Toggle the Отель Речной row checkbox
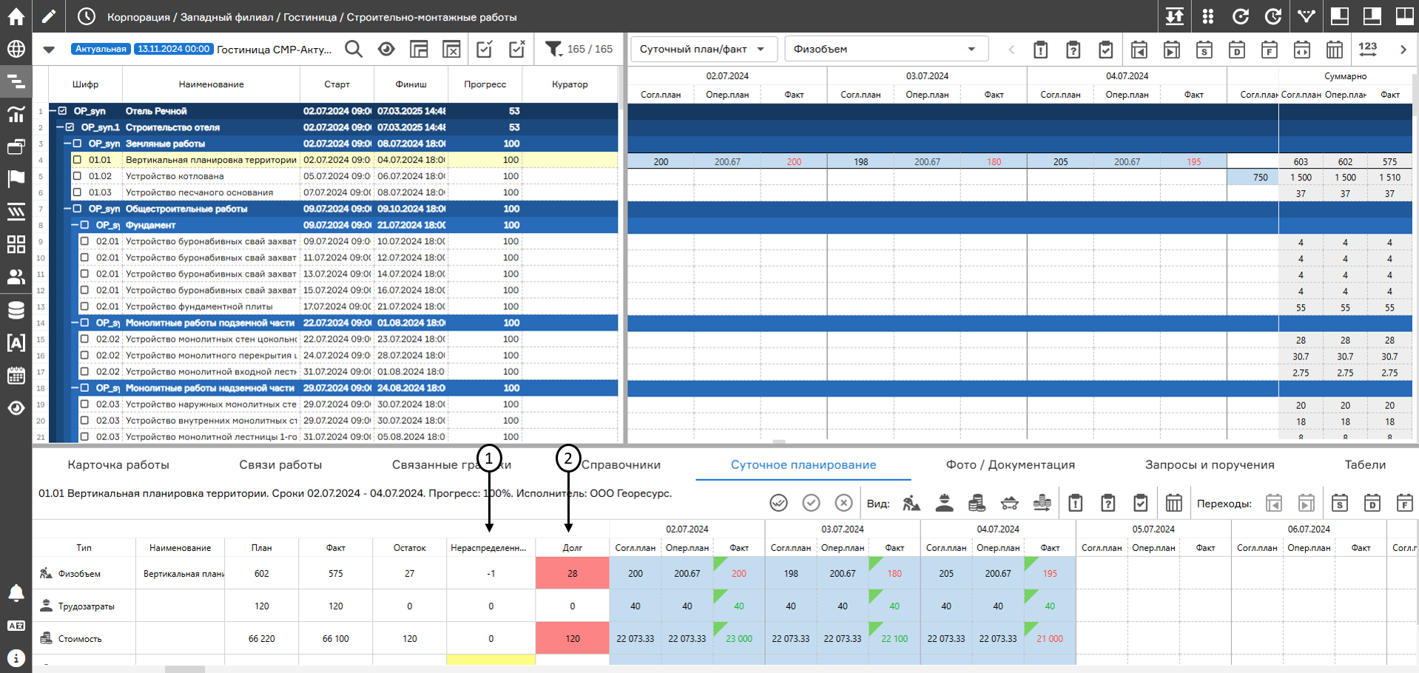The width and height of the screenshot is (1419, 673). [62, 111]
